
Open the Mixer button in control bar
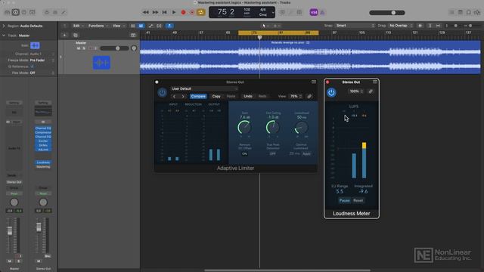(x=55, y=12)
